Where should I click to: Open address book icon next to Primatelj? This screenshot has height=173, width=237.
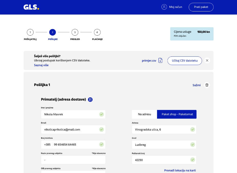click(x=90, y=99)
